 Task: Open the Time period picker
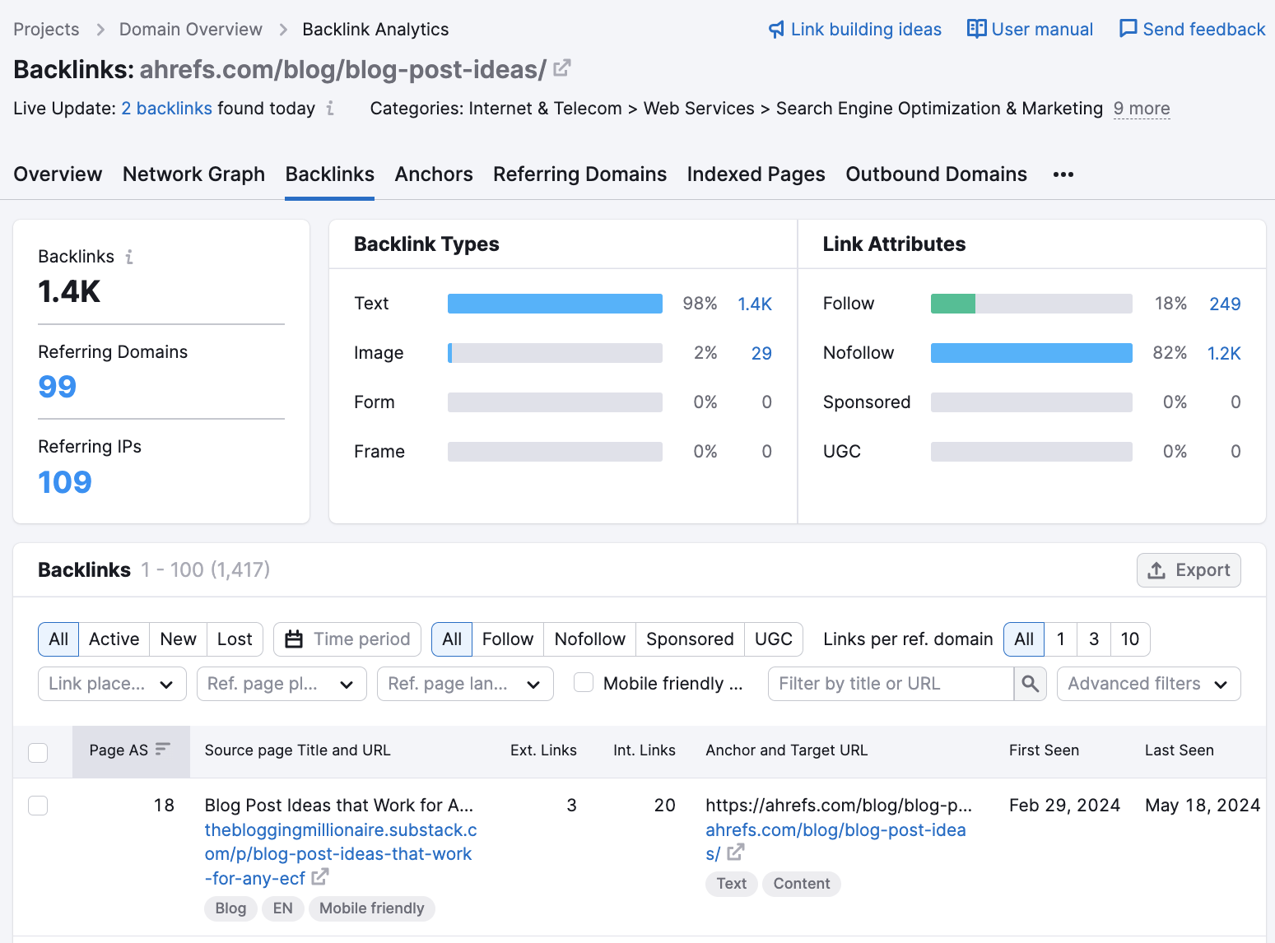pos(347,639)
